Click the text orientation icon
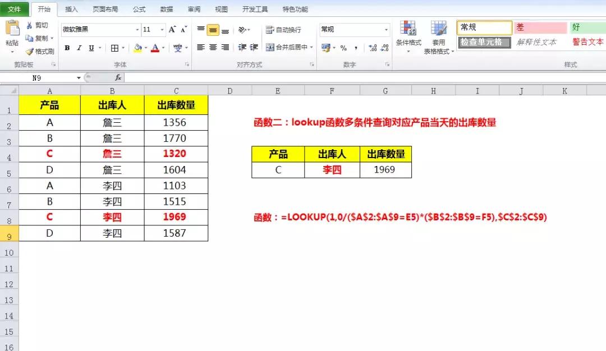This screenshot has width=606, height=351. coord(242,30)
